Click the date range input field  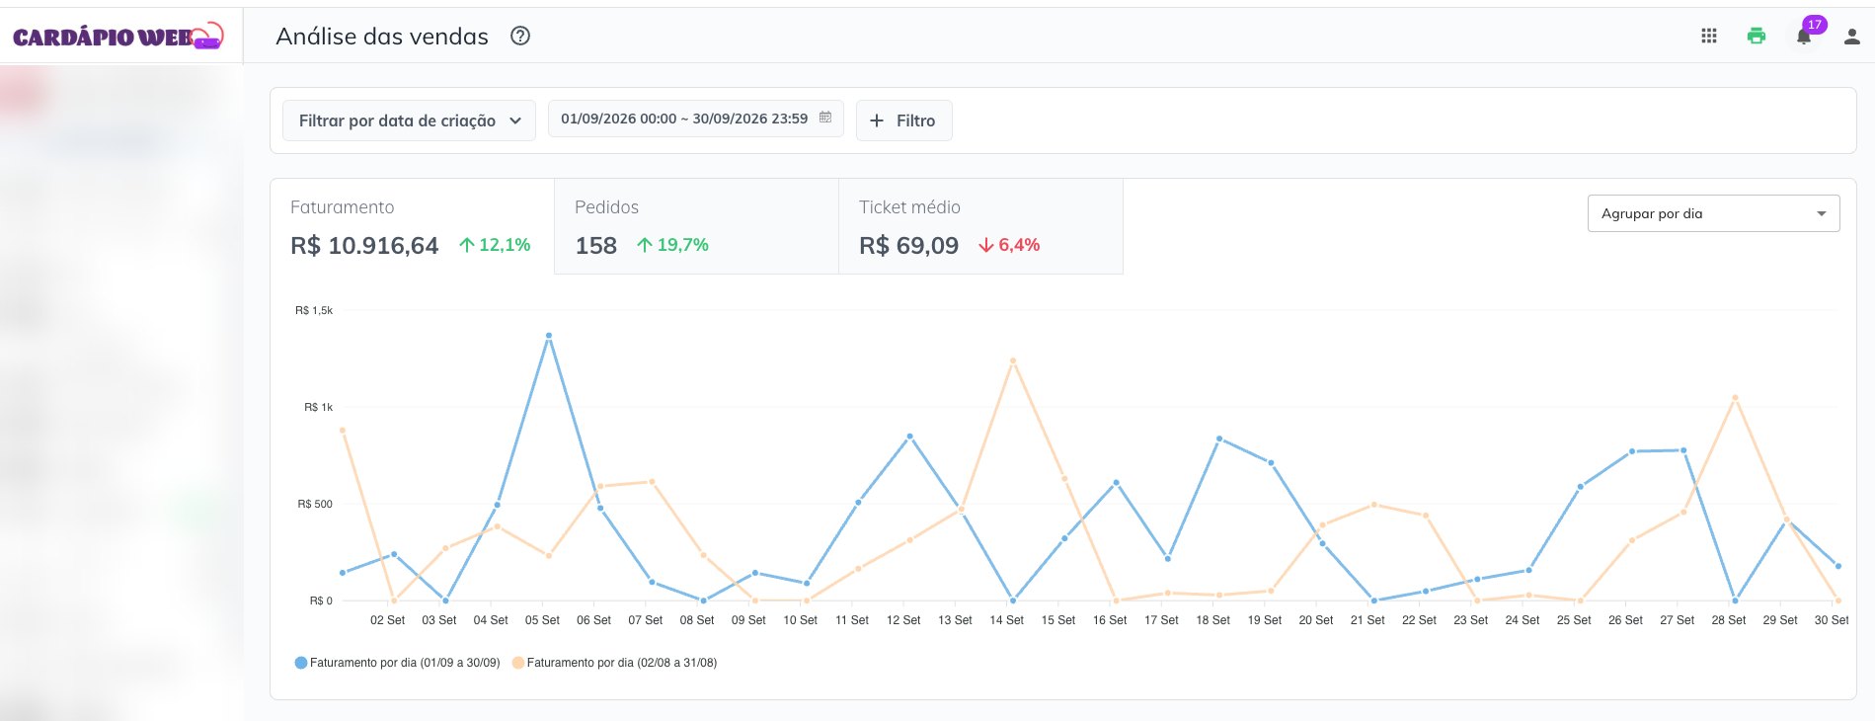[x=695, y=119]
